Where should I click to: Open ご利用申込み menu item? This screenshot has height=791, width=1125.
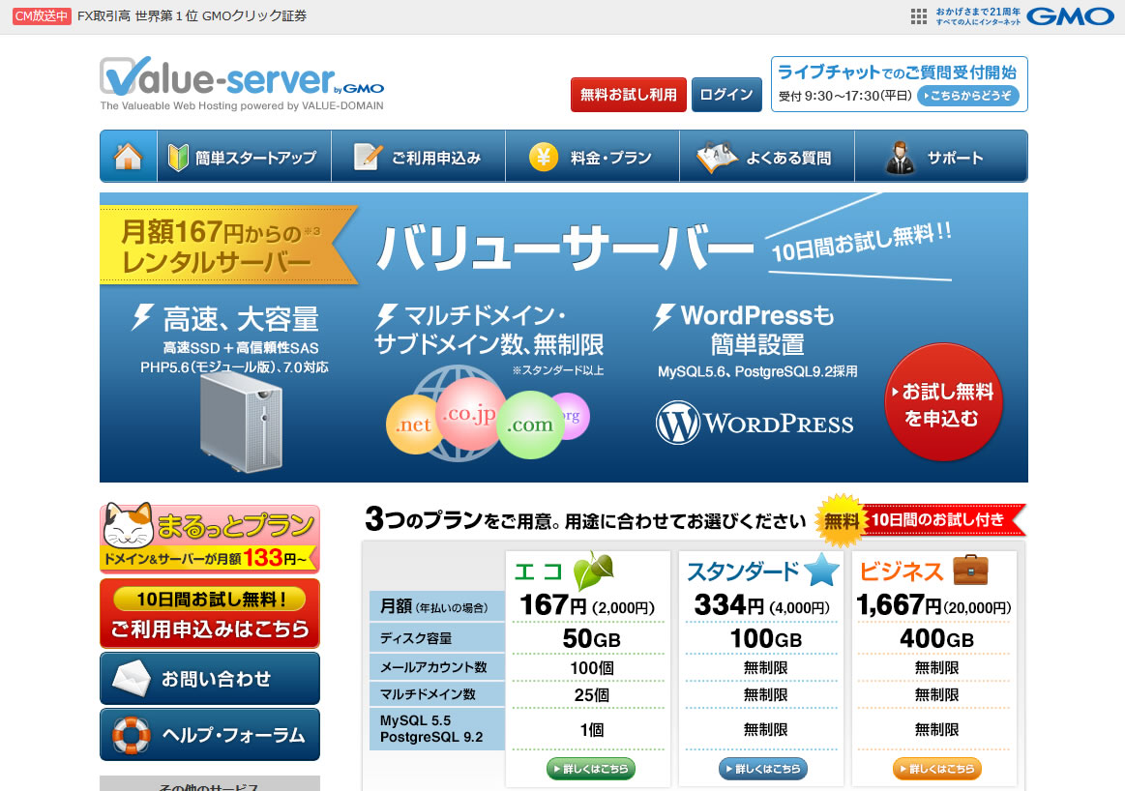[418, 157]
